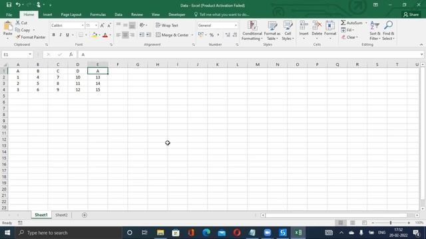
Task: Open the Format cells menu icon
Action: click(330, 25)
